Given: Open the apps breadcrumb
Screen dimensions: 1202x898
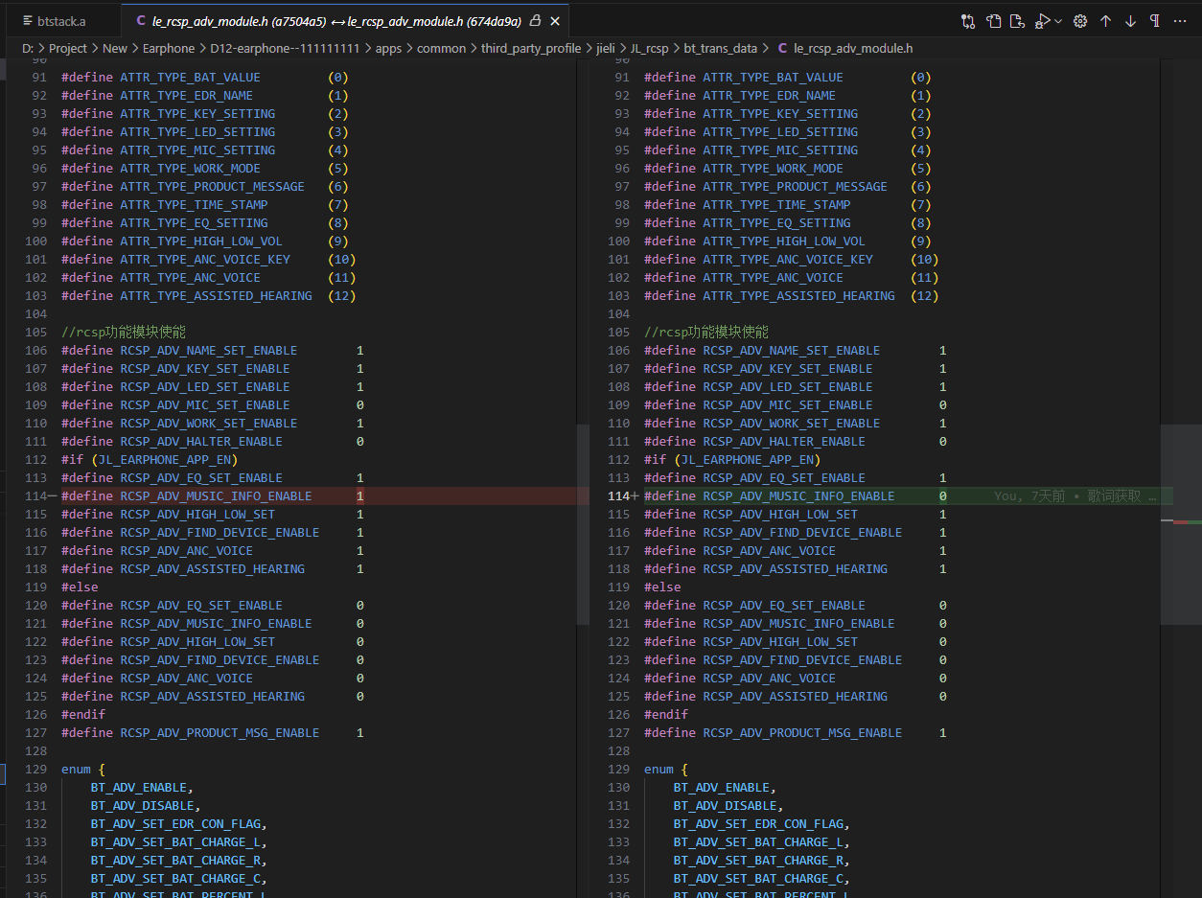Looking at the screenshot, I should [388, 48].
